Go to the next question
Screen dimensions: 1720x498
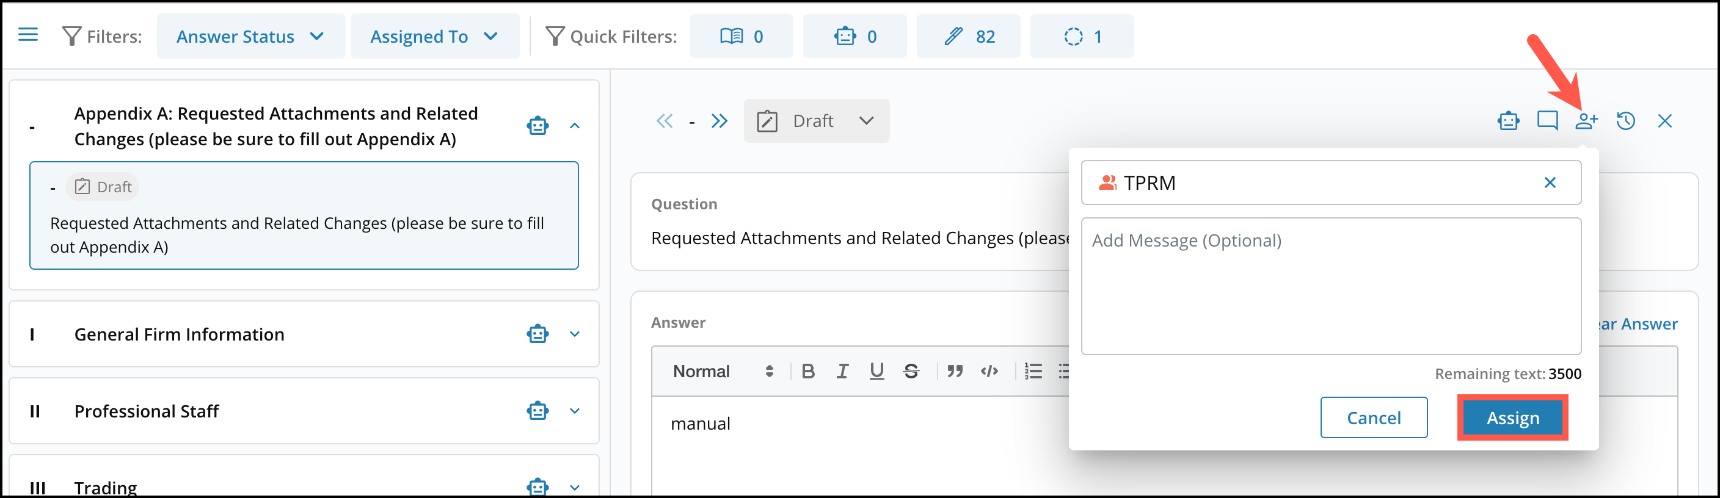coord(719,121)
